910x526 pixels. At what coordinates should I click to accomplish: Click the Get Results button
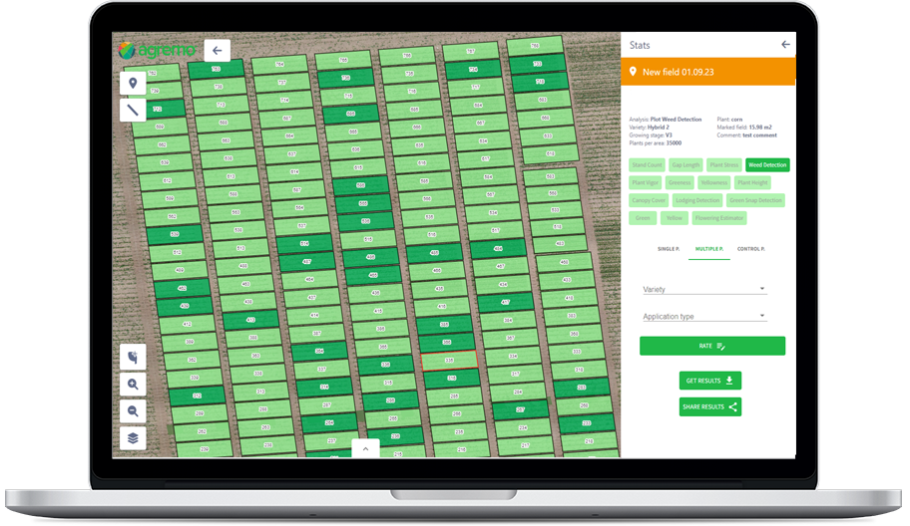tap(709, 381)
